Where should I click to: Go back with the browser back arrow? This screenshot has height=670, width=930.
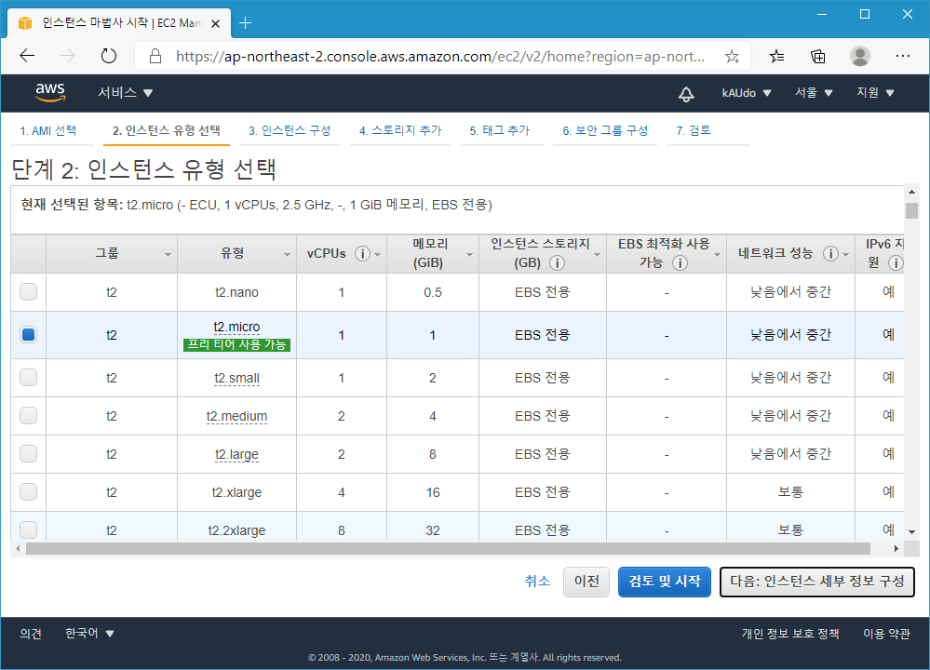(x=27, y=57)
